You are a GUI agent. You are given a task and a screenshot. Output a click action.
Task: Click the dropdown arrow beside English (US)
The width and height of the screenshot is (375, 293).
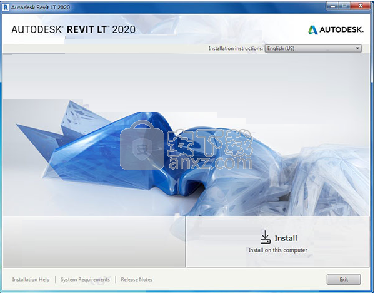tap(357, 48)
